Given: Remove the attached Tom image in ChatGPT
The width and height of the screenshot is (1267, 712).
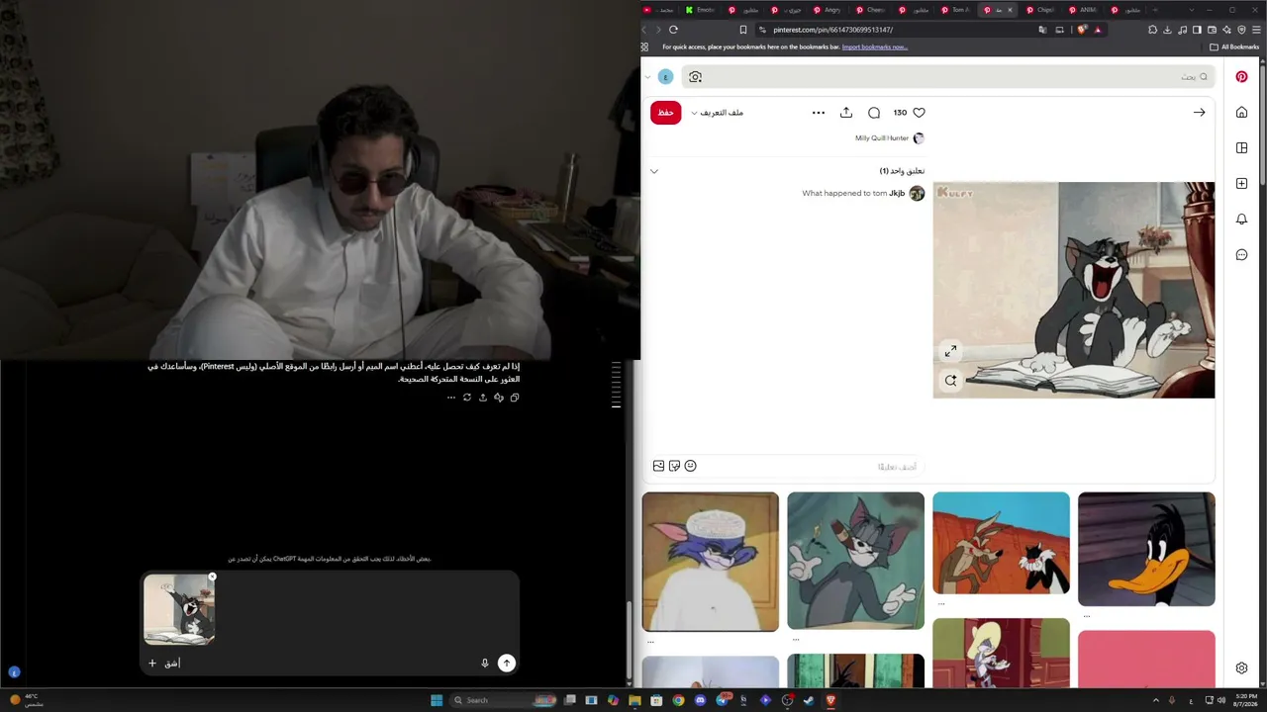Looking at the screenshot, I should point(212,577).
